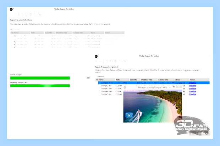Sort by the Path column in the completed window

[x=122, y=80]
